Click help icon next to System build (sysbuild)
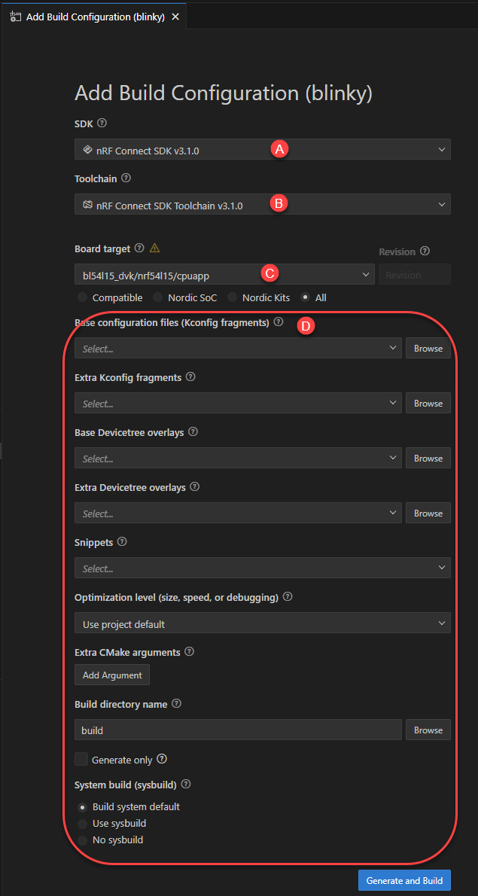This screenshot has width=478, height=896. click(x=186, y=784)
